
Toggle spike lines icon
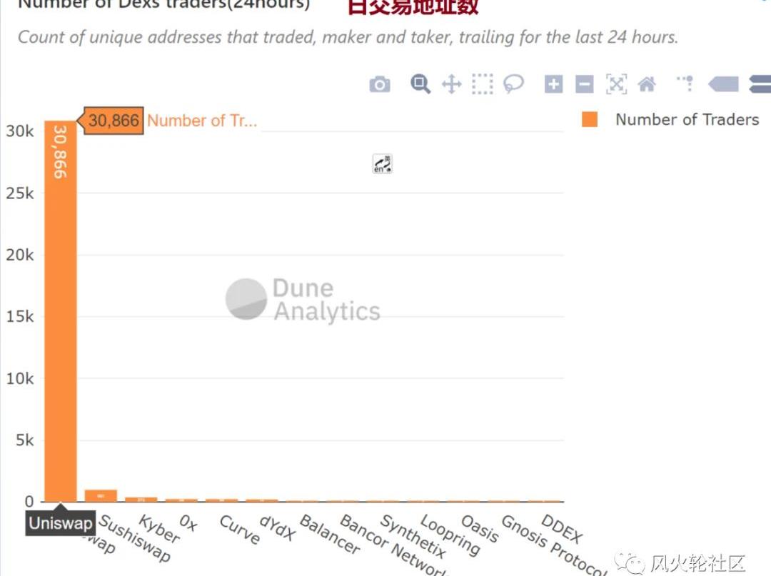pos(685,84)
